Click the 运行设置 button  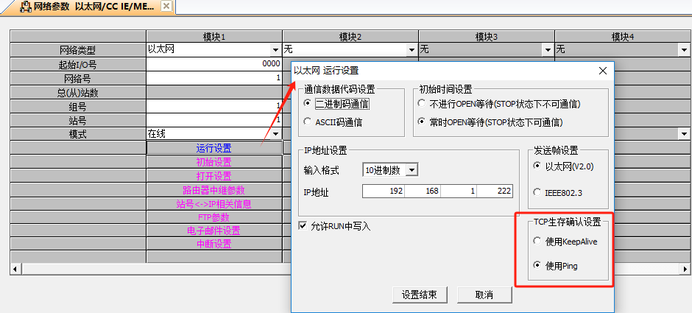coord(214,148)
